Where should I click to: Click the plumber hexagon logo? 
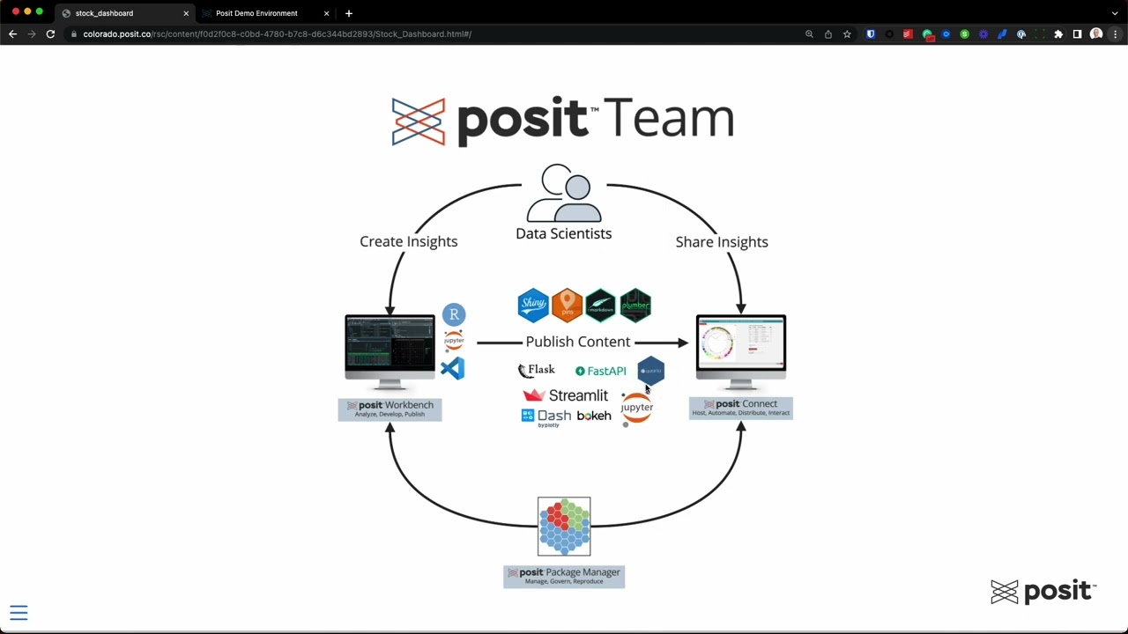[x=634, y=305]
